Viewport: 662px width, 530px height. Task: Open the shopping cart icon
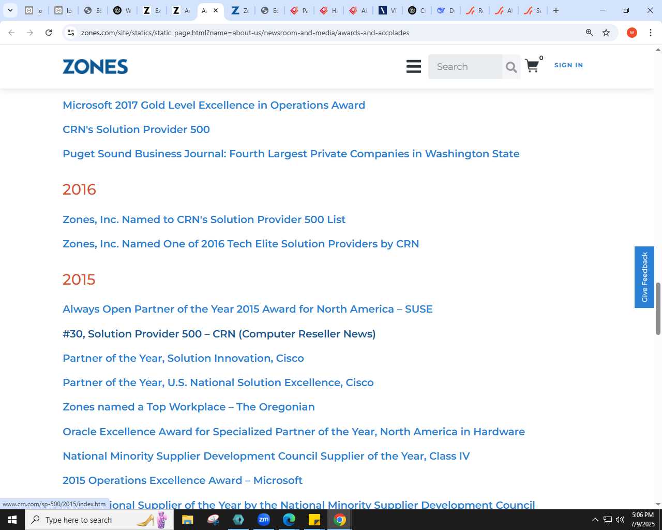click(532, 66)
